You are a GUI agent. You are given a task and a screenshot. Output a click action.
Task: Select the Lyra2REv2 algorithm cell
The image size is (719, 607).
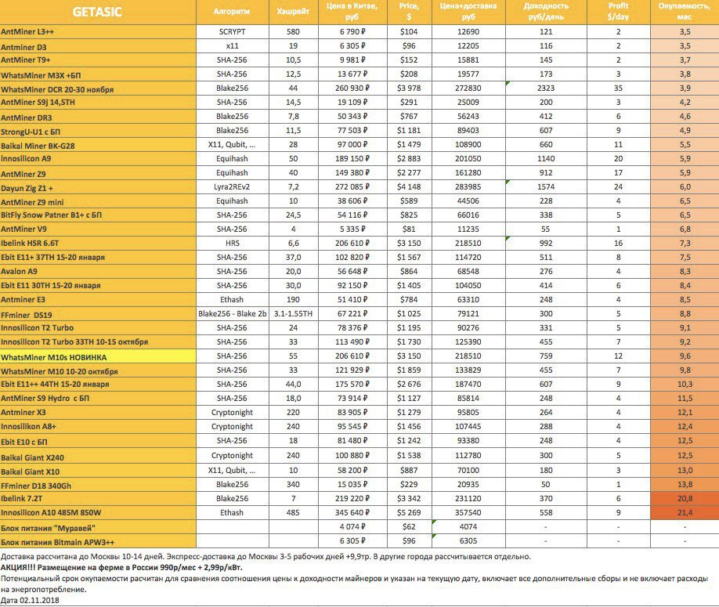(233, 187)
